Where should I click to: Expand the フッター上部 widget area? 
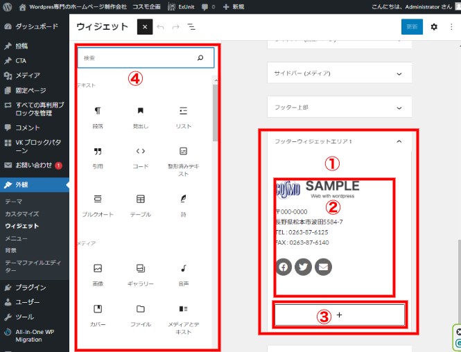(338, 108)
